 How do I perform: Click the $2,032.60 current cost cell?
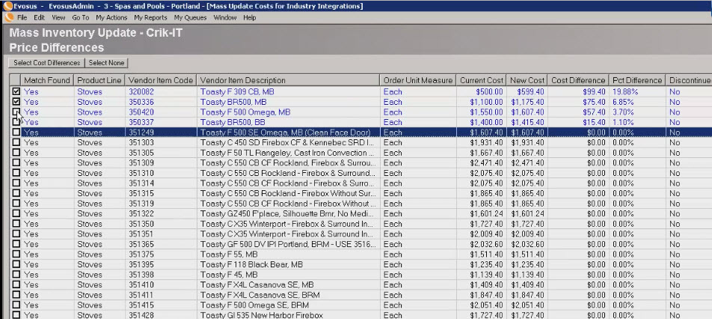tap(486, 244)
